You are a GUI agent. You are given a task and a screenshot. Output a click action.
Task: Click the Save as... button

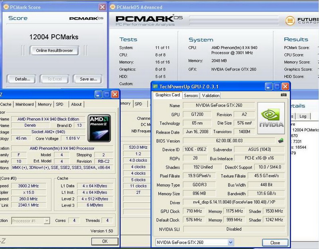[89, 79]
